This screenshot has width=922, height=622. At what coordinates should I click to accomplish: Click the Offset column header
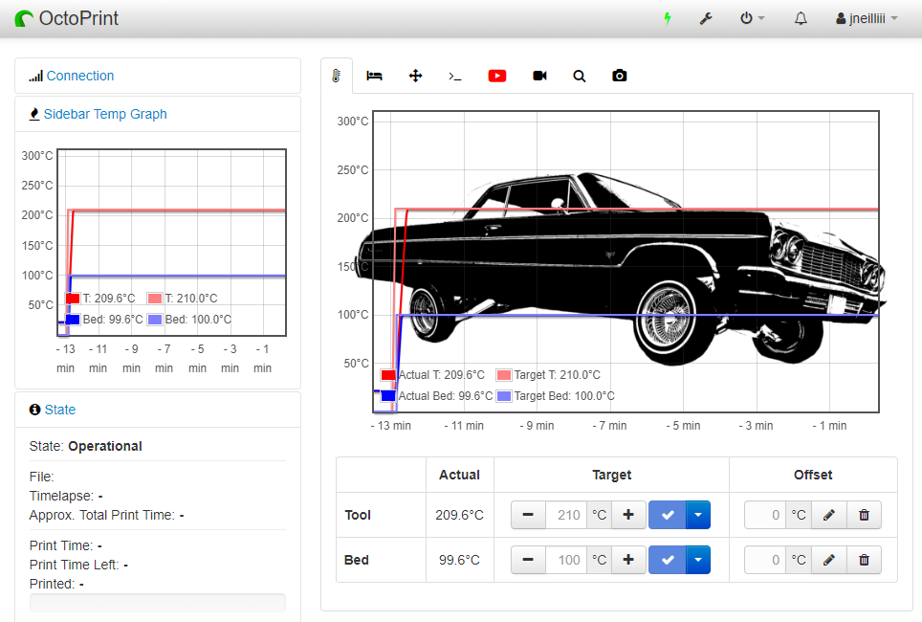pyautogui.click(x=813, y=475)
